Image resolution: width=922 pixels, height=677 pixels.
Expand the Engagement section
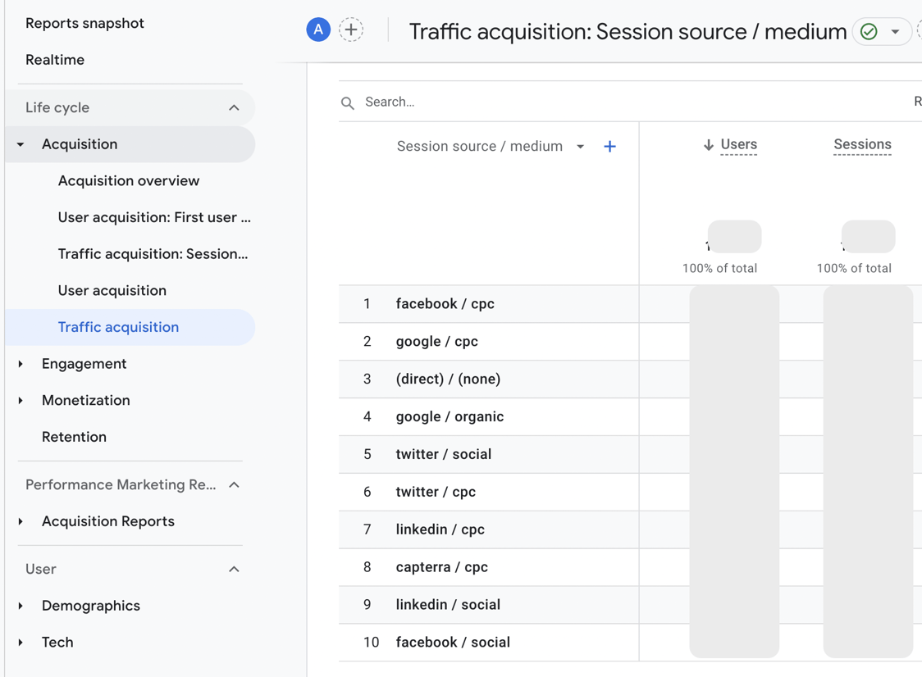pyautogui.click(x=20, y=364)
